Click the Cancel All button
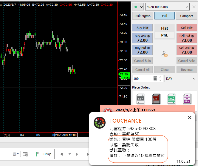 142,70
